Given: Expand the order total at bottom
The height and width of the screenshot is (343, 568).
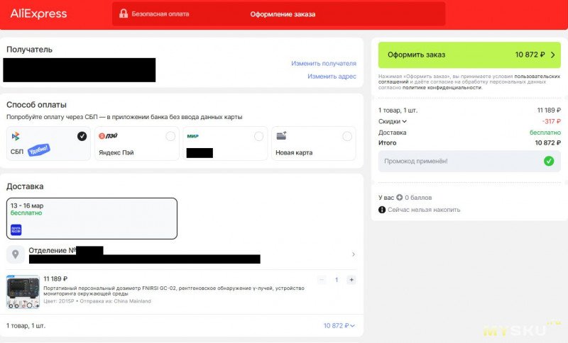Looking at the screenshot, I should click(x=339, y=326).
